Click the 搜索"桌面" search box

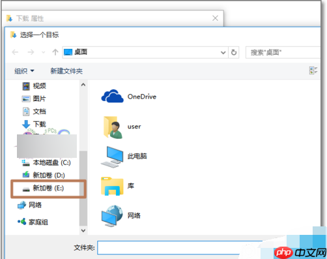[283, 52]
